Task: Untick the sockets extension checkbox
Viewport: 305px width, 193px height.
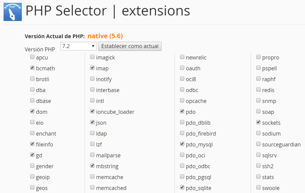Action: point(258,122)
